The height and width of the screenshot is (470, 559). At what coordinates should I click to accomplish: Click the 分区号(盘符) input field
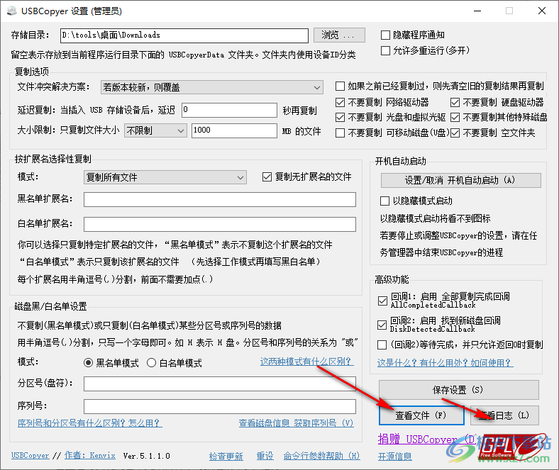click(220, 384)
